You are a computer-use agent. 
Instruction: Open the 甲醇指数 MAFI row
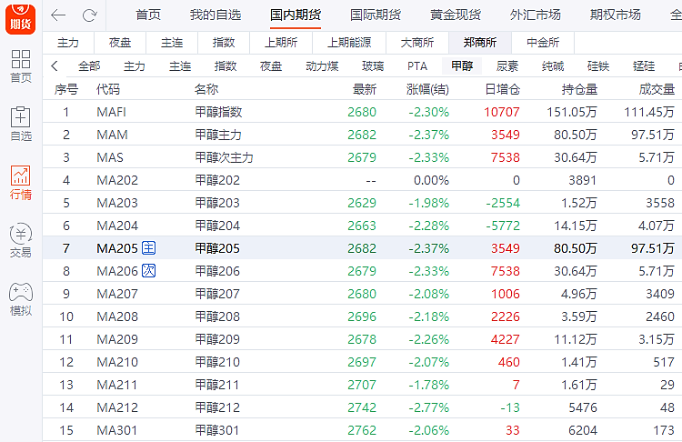pyautogui.click(x=218, y=112)
